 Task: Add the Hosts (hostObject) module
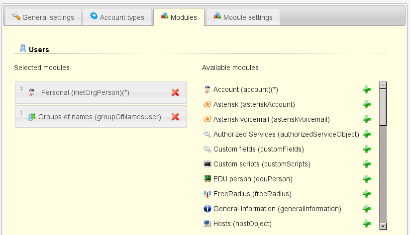coord(367,224)
